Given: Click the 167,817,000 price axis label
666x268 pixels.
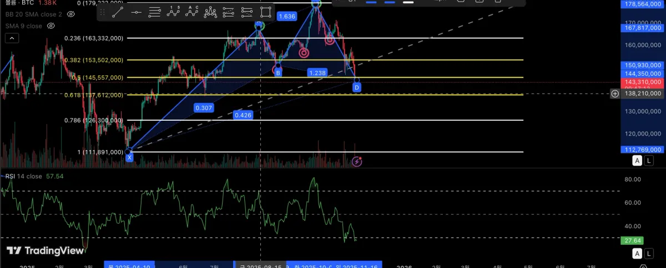Looking at the screenshot, I should coord(643,28).
